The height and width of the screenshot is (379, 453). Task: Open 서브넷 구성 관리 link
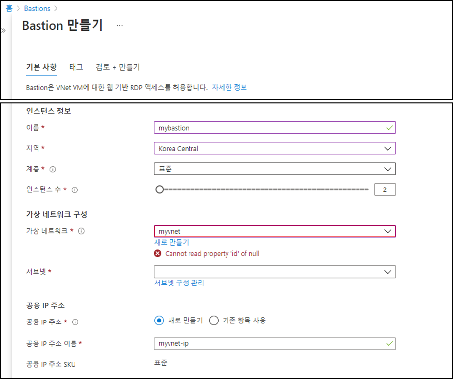(x=179, y=283)
